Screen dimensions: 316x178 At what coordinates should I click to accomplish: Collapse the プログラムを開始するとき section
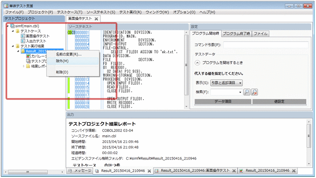197,63
